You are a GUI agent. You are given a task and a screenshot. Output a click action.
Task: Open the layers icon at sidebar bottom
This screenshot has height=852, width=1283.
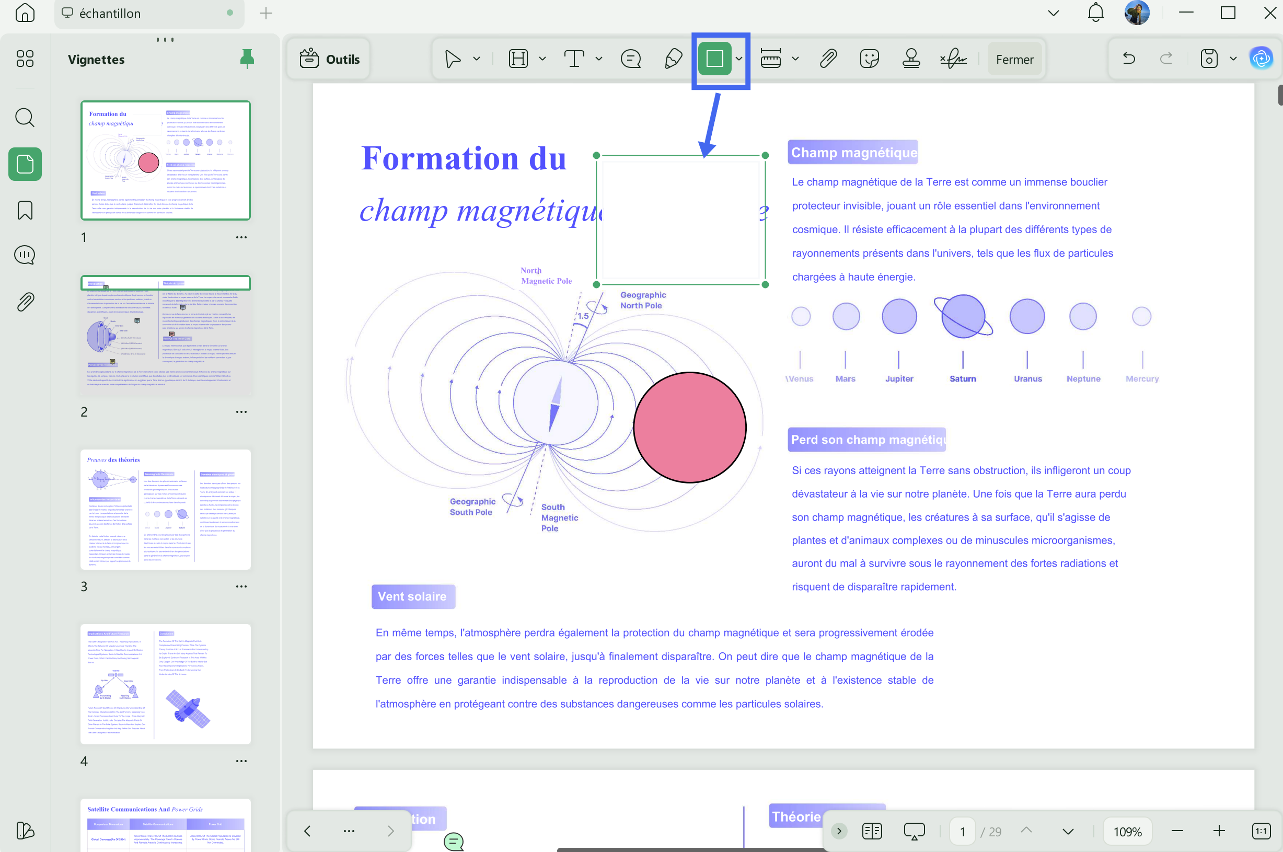[x=25, y=830]
